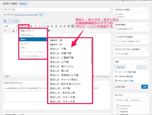
Task: Insert the Read More tag
Action: coord(69,26)
